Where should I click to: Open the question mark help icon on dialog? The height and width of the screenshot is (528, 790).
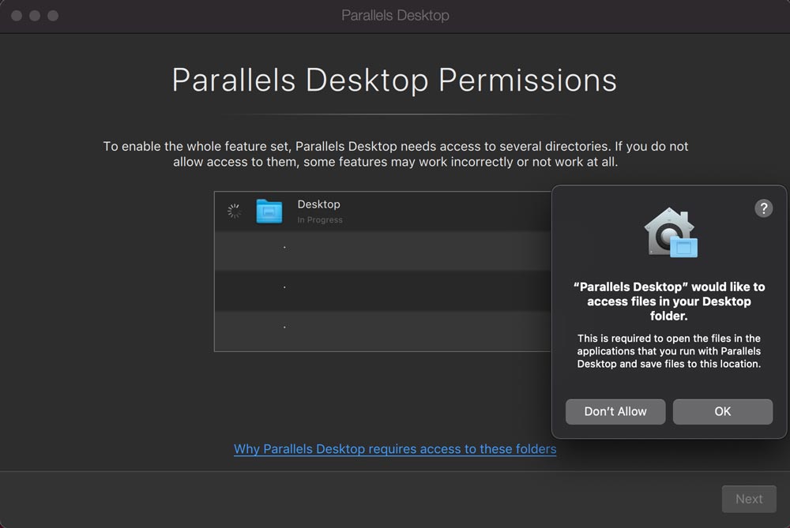pos(763,208)
